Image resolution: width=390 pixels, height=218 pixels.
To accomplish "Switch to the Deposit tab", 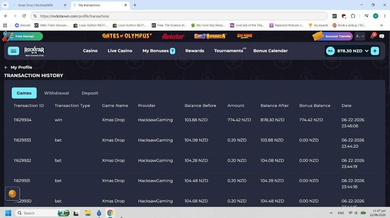I will [x=90, y=93].
